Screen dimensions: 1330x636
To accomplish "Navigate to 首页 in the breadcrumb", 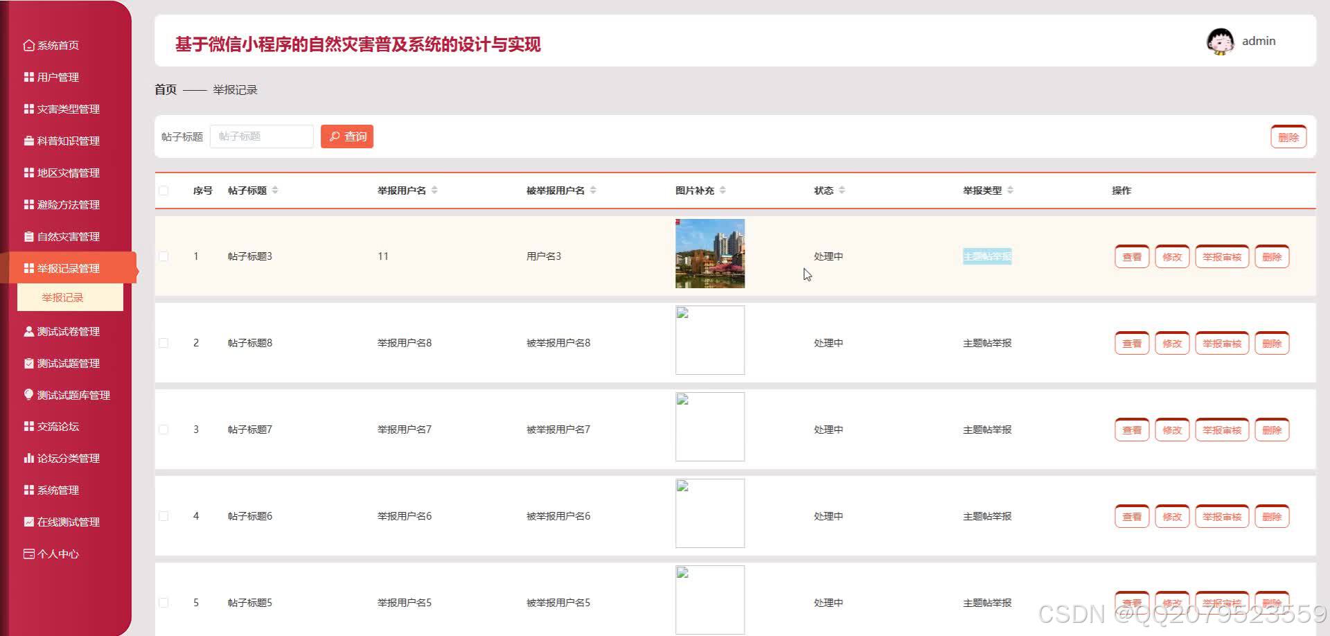I will pos(165,89).
